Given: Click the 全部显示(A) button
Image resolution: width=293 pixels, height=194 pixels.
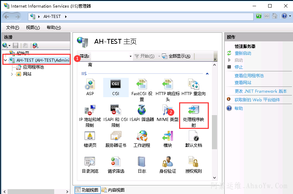Looking at the screenshot, I should 176,56.
